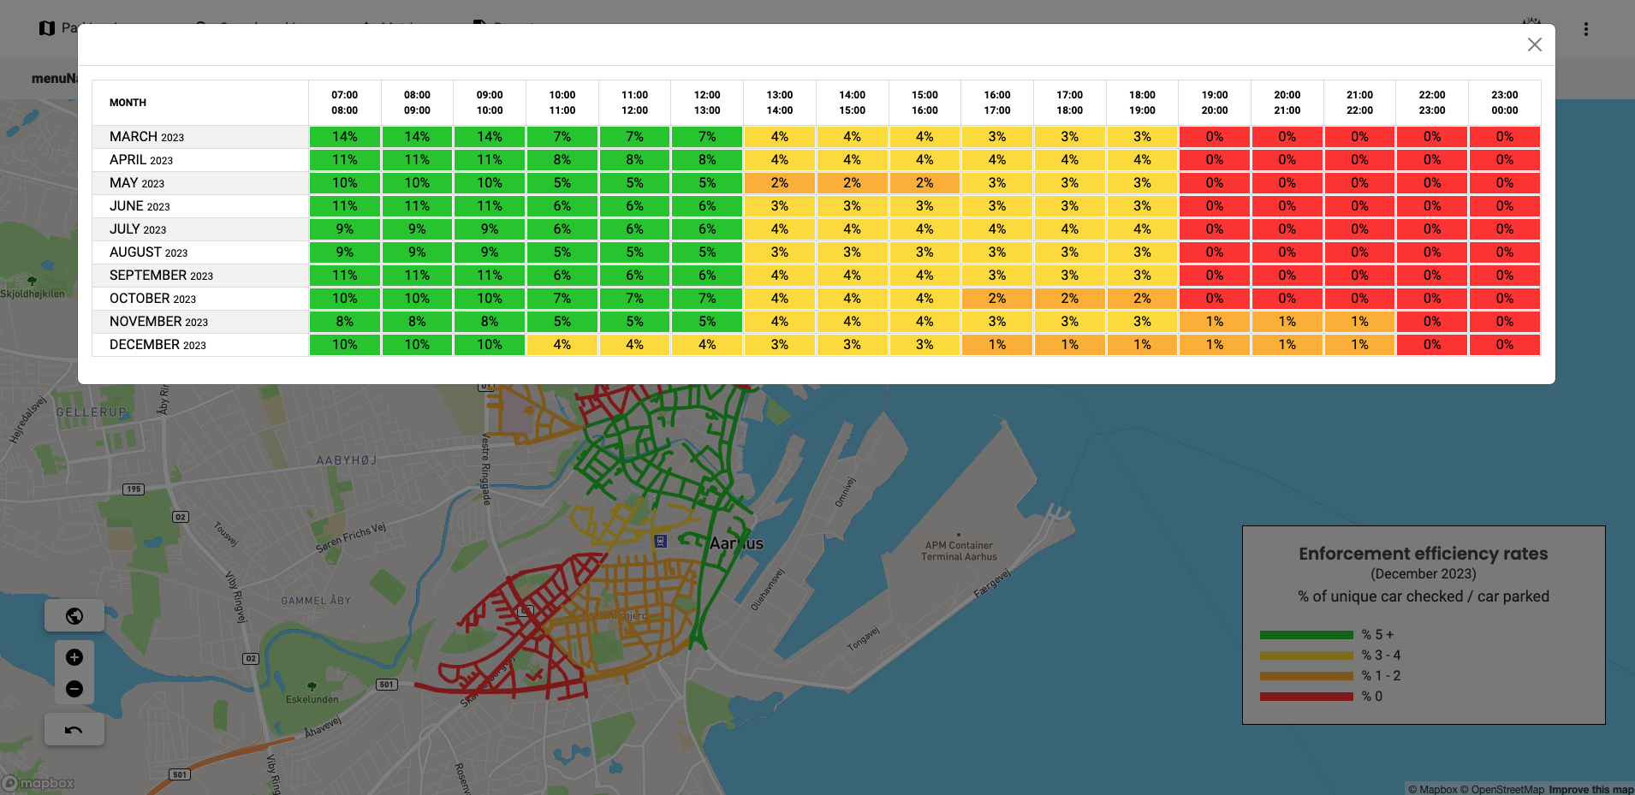
Task: Click the 16:00 17:00 column header
Action: click(997, 103)
